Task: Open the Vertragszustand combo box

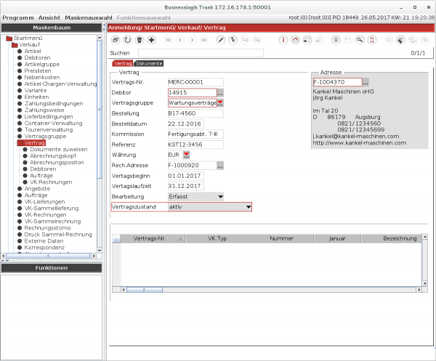Action: pyautogui.click(x=249, y=207)
